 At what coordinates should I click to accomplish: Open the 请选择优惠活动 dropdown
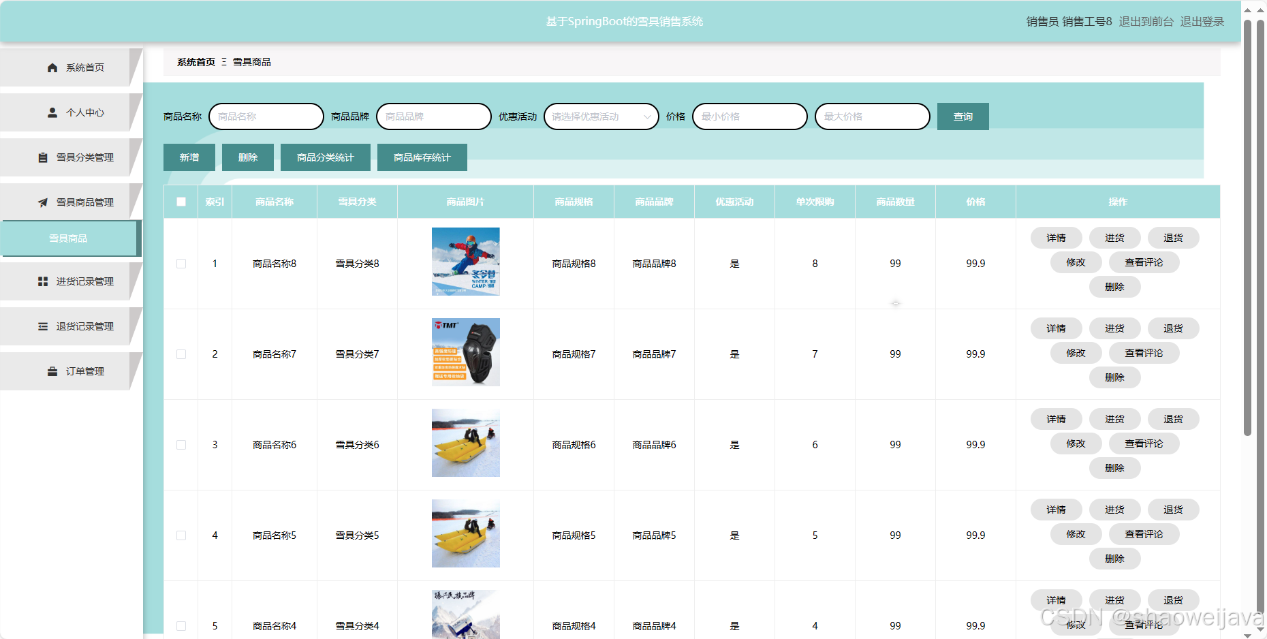click(x=601, y=116)
